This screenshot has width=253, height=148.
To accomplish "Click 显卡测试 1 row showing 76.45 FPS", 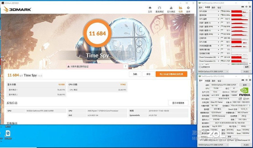I will [36, 90].
